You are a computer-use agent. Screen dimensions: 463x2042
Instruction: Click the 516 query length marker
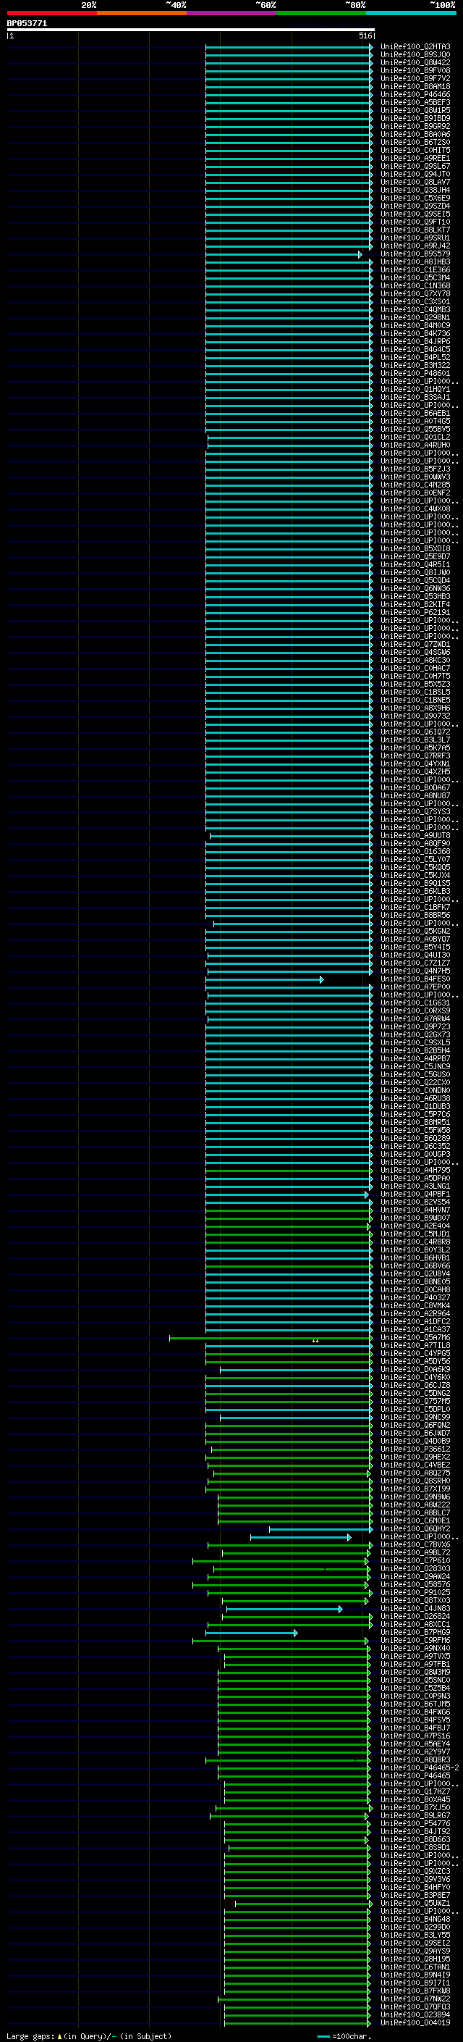tap(365, 35)
